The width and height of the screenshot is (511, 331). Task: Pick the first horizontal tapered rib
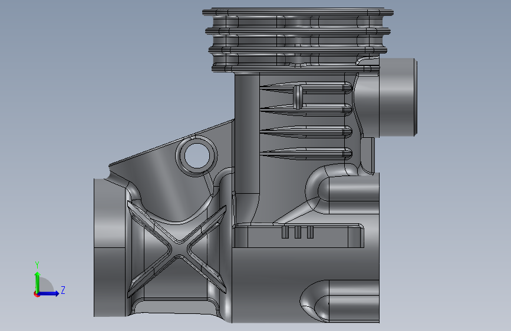(306, 88)
